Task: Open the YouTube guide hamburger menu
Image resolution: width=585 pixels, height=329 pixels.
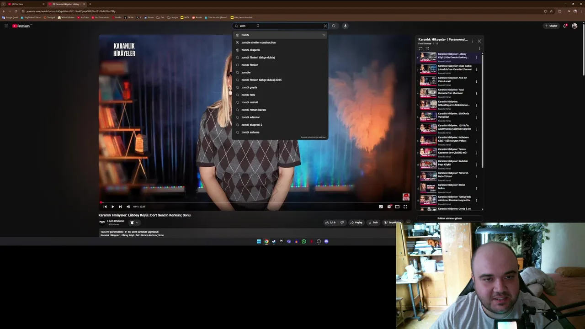Action: coord(6,26)
